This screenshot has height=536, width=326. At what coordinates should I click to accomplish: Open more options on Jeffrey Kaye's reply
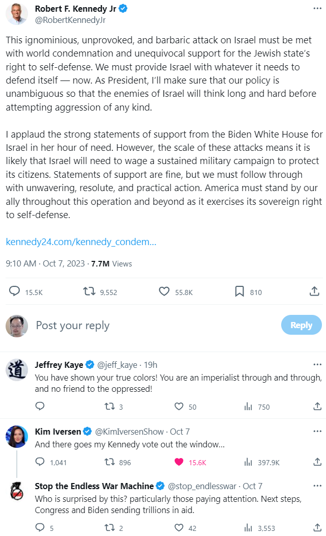pyautogui.click(x=317, y=365)
